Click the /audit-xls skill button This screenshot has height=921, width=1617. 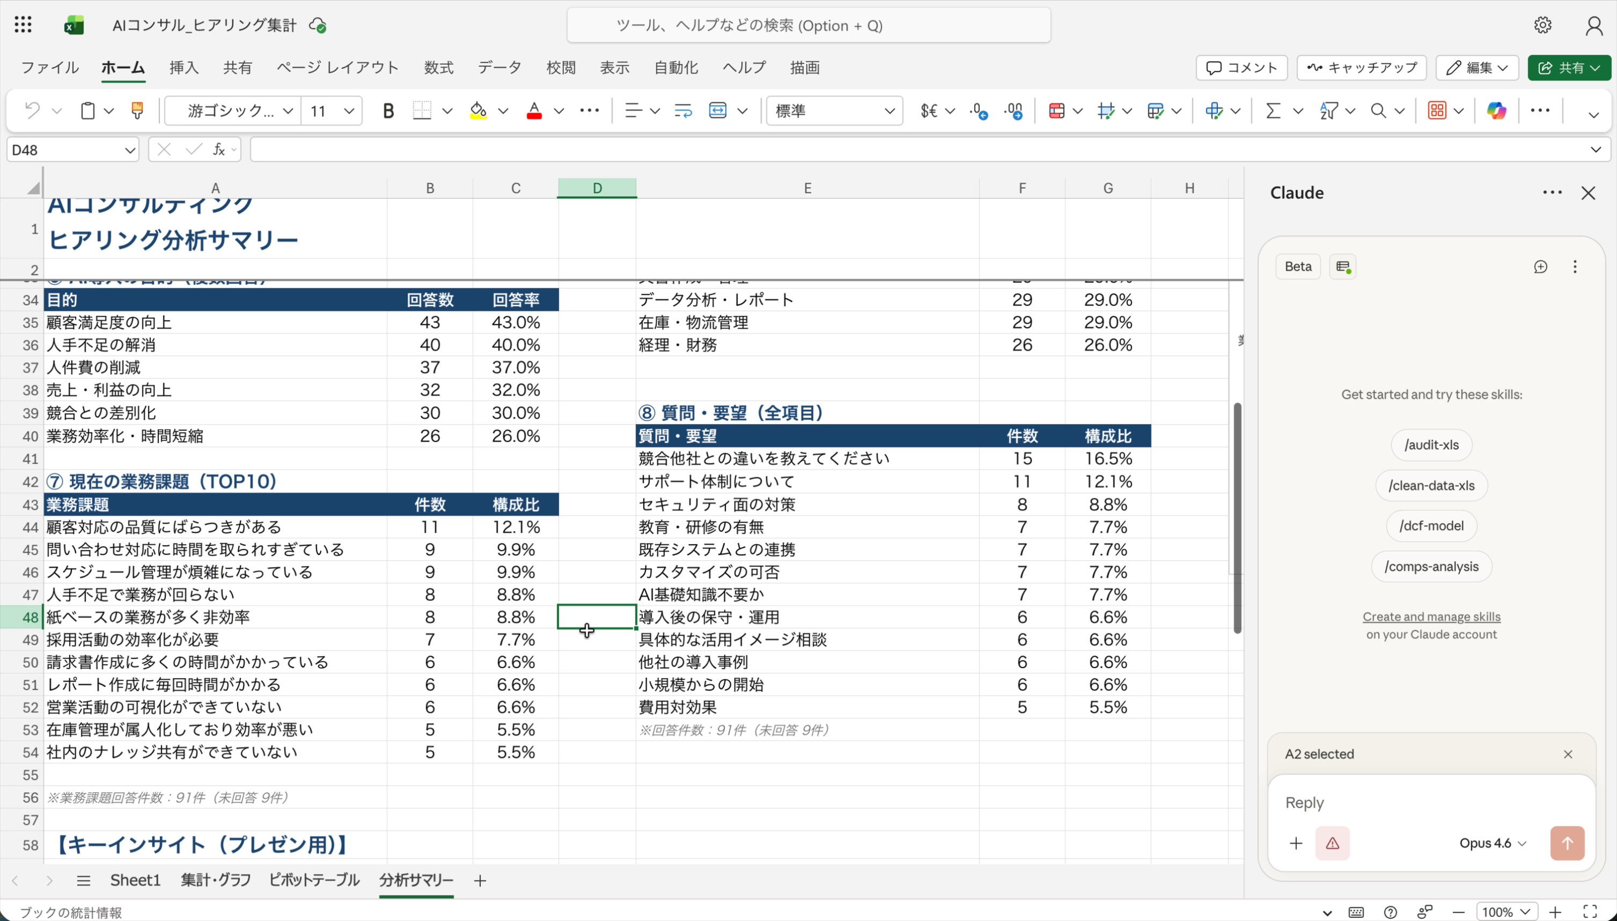(1431, 445)
